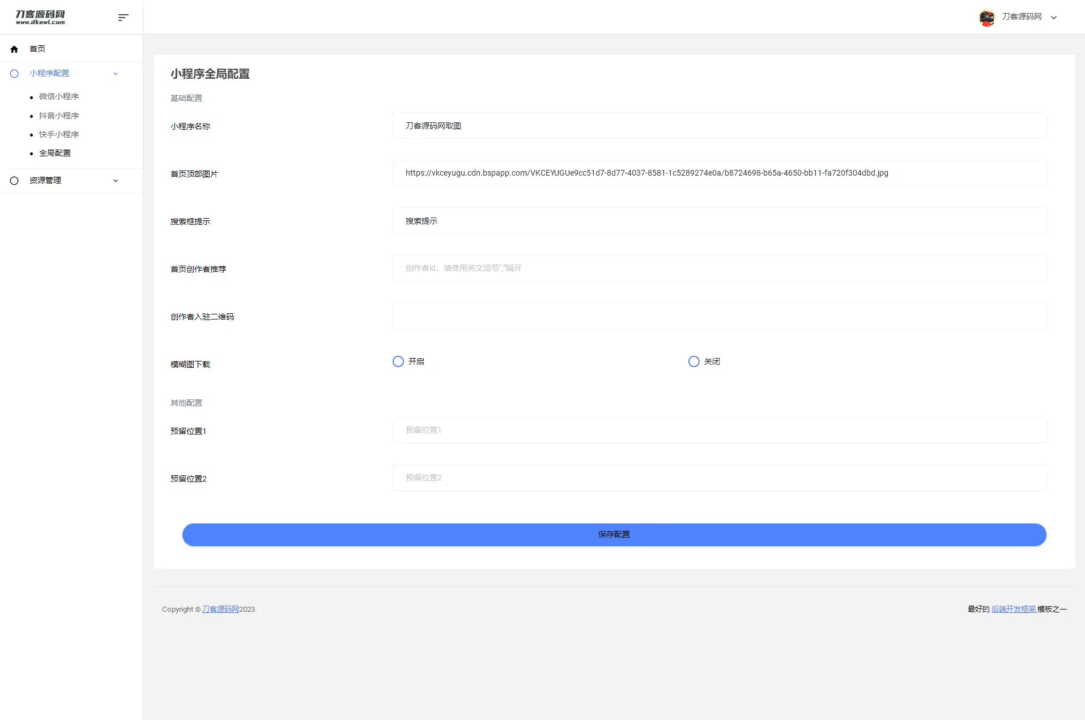Select the 关闭 radio option

(693, 361)
